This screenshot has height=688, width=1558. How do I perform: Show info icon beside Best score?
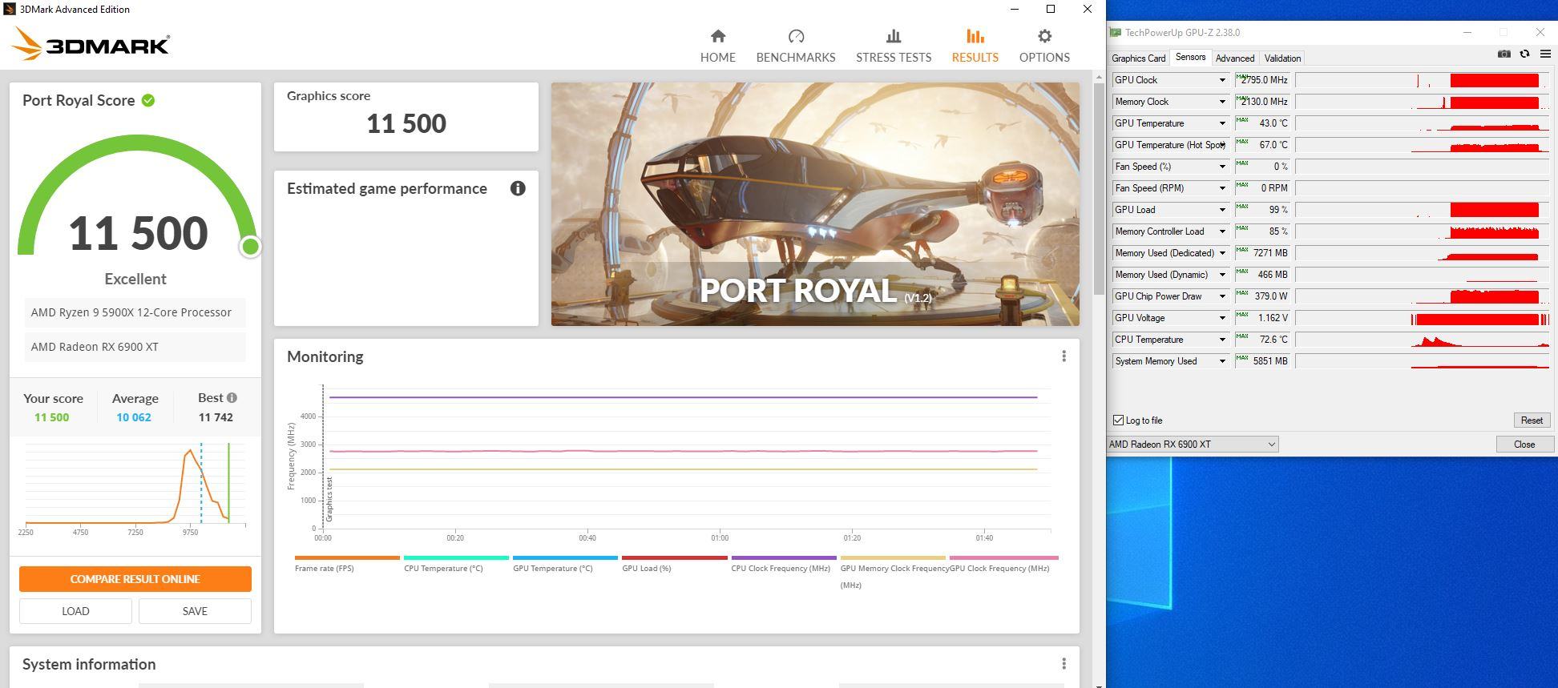point(232,397)
